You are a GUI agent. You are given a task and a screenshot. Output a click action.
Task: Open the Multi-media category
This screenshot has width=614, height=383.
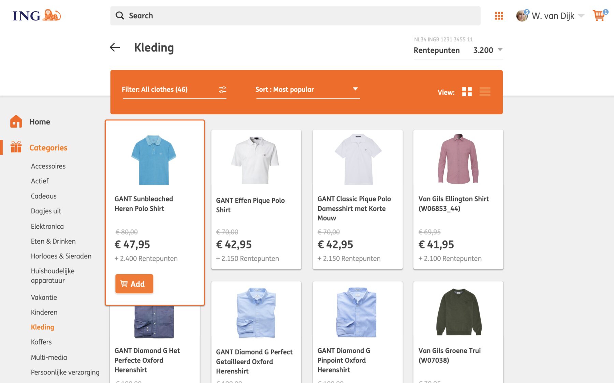coord(49,357)
